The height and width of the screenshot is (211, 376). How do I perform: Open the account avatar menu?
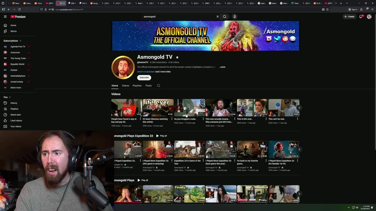(369, 17)
